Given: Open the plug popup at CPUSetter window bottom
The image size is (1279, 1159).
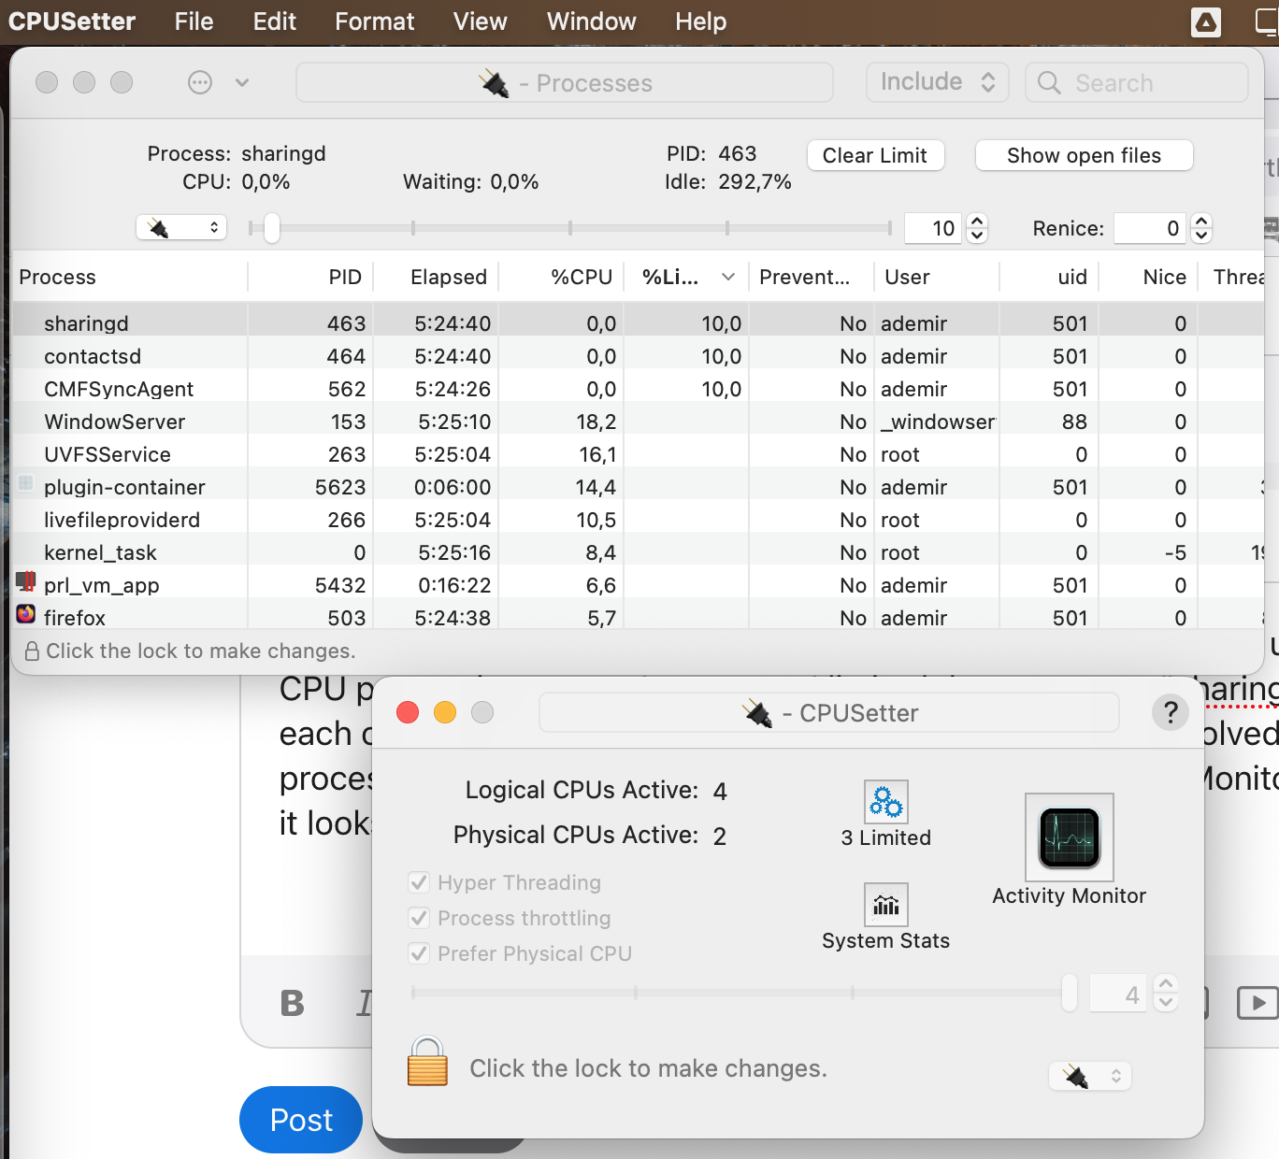Looking at the screenshot, I should pyautogui.click(x=1090, y=1076).
